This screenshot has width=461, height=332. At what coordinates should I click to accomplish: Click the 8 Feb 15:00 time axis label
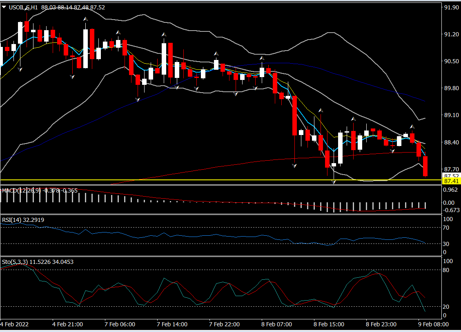click(x=329, y=324)
